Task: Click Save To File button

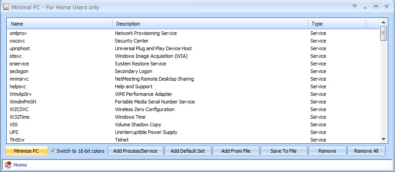Action: [284, 151]
